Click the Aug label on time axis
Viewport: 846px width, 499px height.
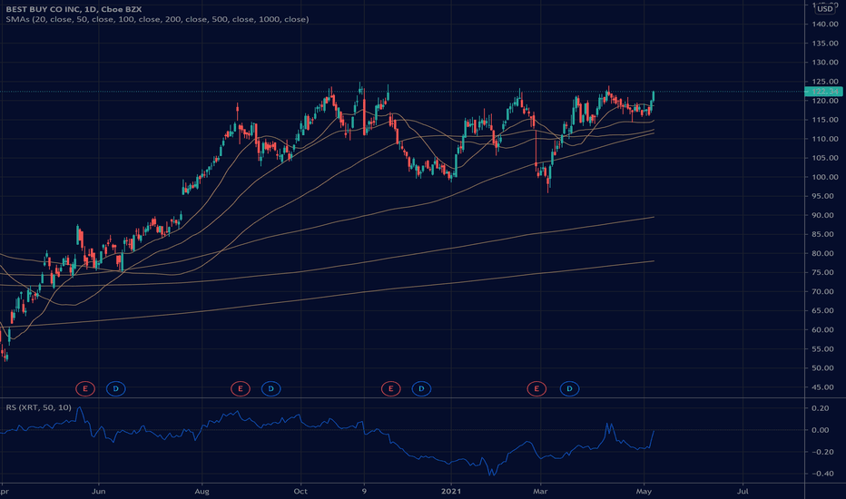click(202, 492)
